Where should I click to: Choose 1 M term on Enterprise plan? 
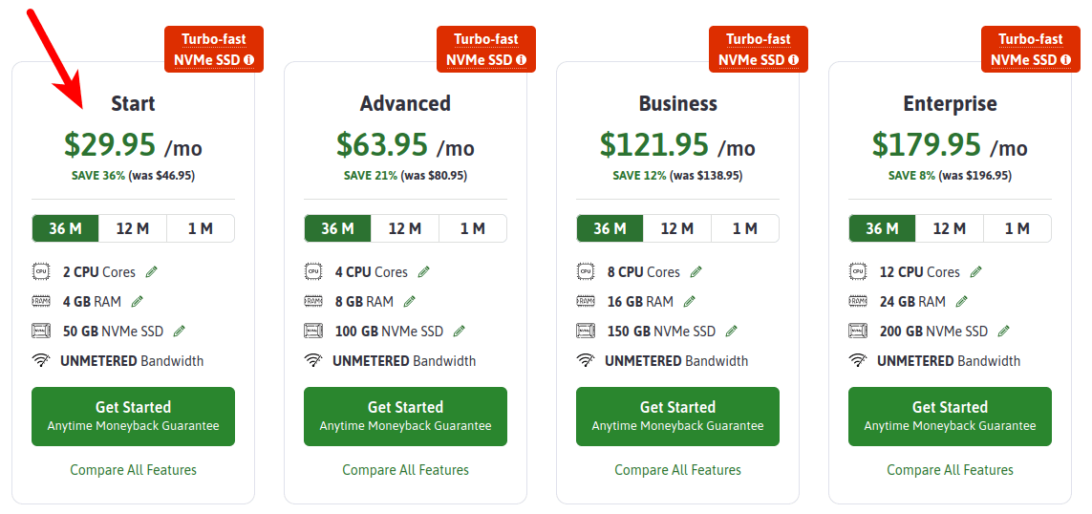[x=1017, y=228]
